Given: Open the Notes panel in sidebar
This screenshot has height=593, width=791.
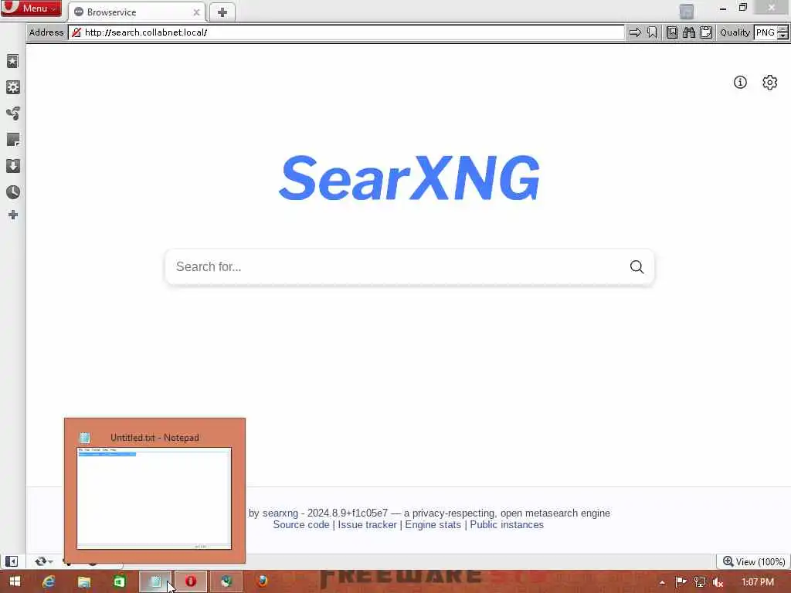Looking at the screenshot, I should pos(12,140).
